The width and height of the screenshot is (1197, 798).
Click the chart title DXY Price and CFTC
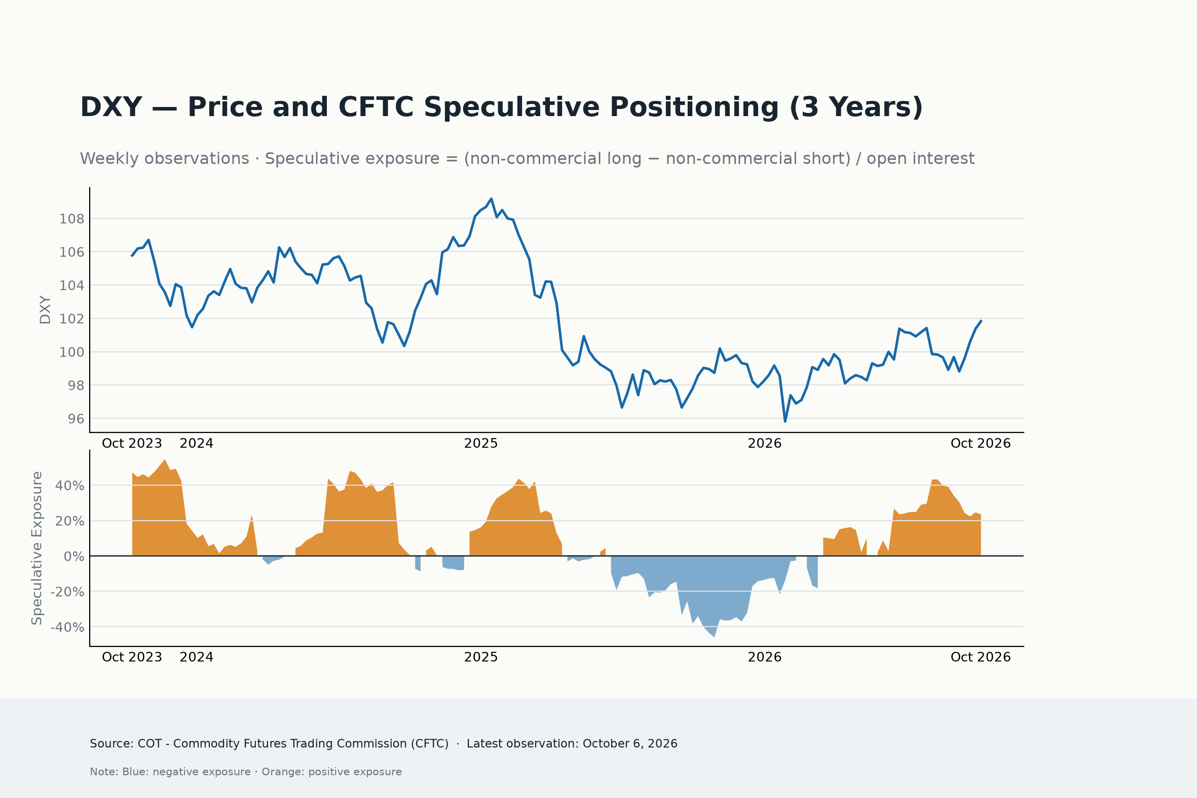tap(501, 107)
